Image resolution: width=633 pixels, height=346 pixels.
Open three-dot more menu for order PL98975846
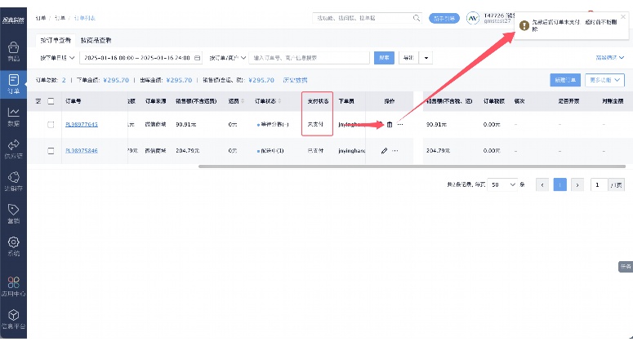click(x=395, y=151)
